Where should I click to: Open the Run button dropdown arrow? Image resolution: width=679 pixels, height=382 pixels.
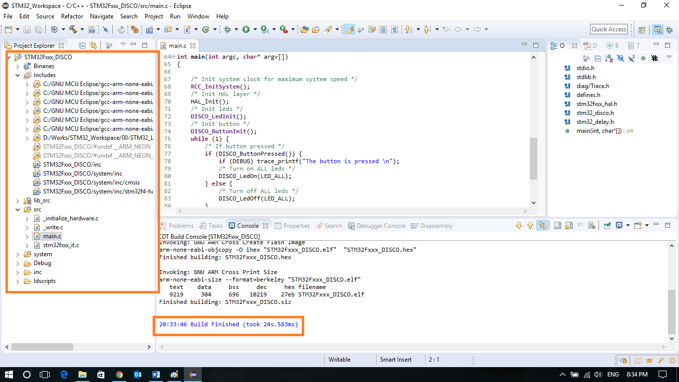tap(255, 29)
